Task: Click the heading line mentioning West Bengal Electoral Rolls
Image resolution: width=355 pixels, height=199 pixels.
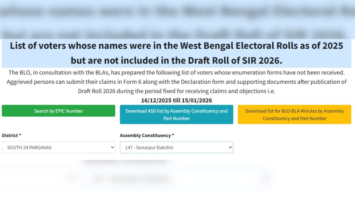Action: pyautogui.click(x=176, y=46)
